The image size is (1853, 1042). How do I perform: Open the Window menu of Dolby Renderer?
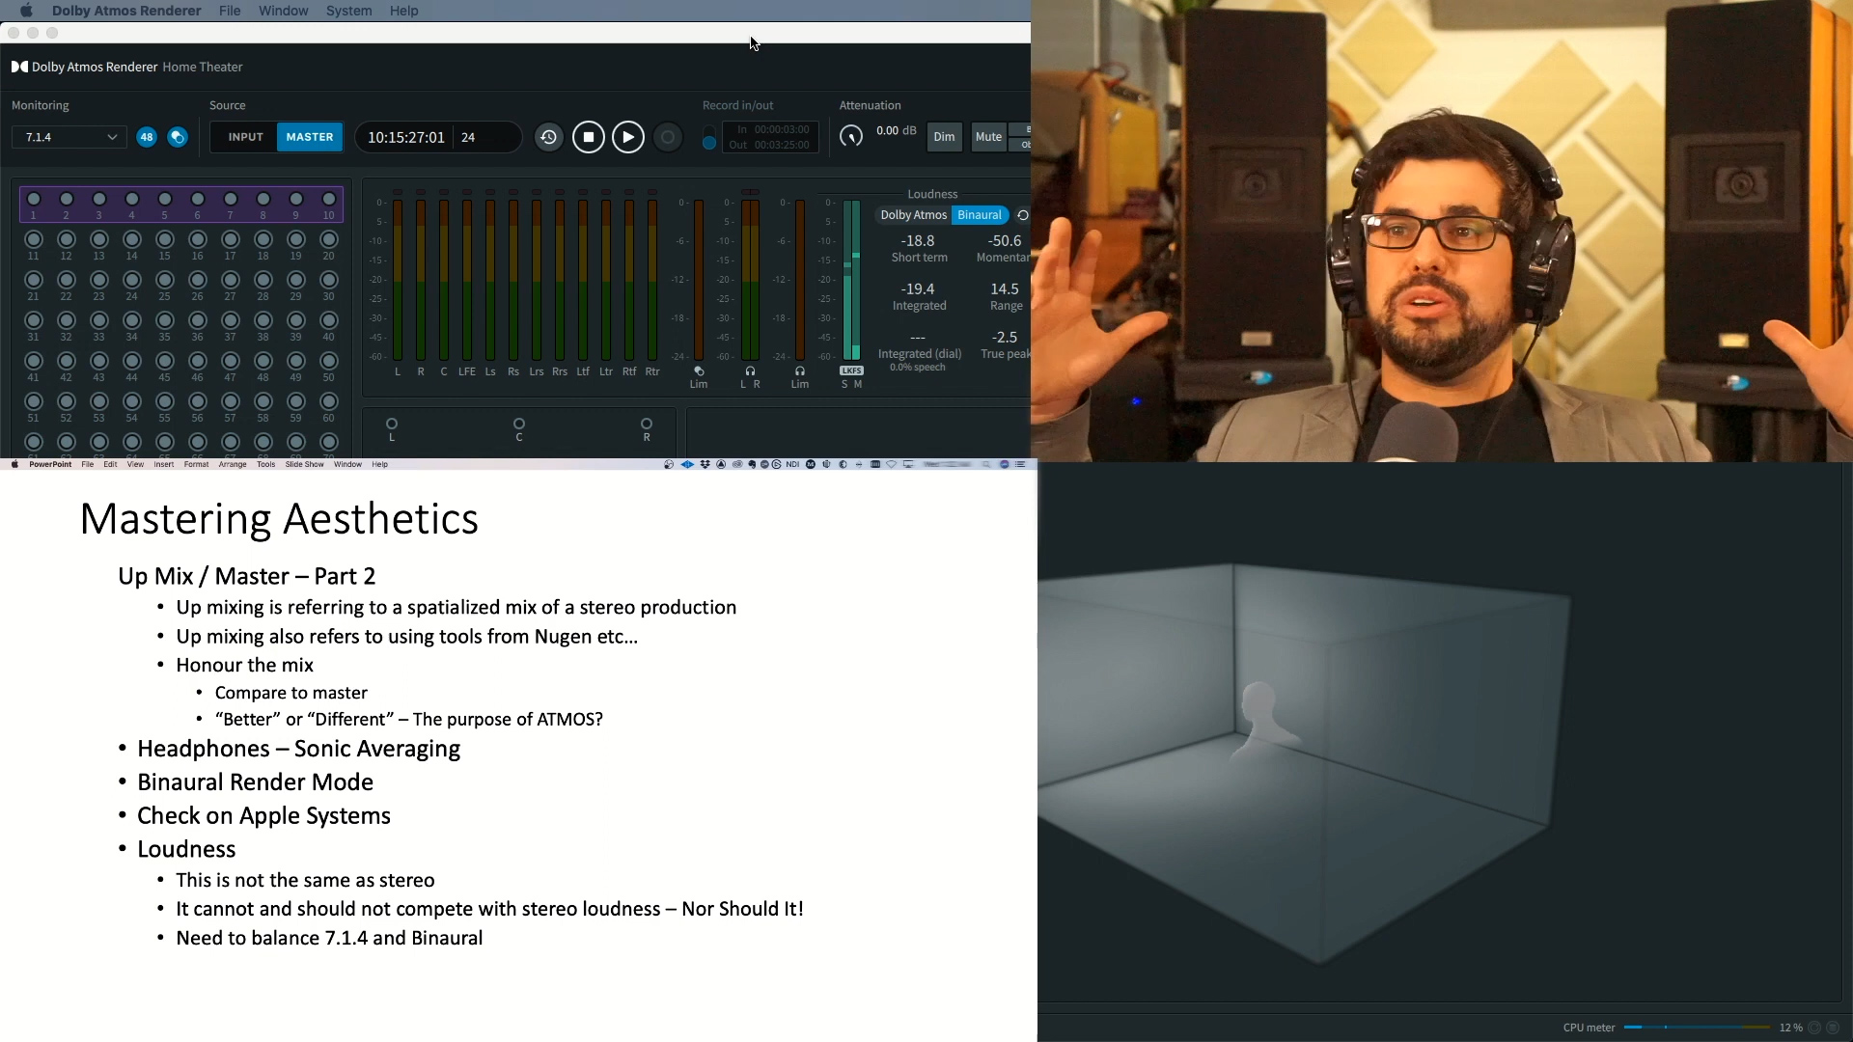[284, 11]
